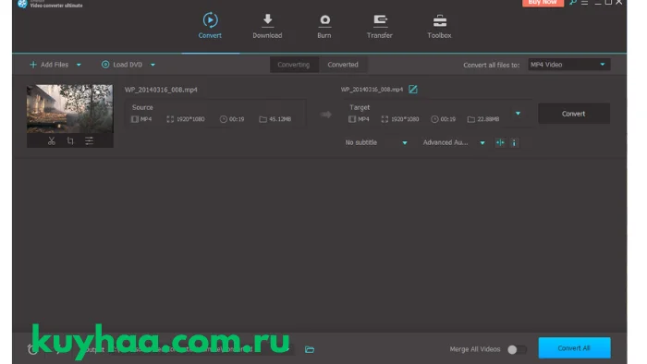Open the trim scissors tool
Image resolution: width=647 pixels, height=364 pixels.
click(x=52, y=141)
